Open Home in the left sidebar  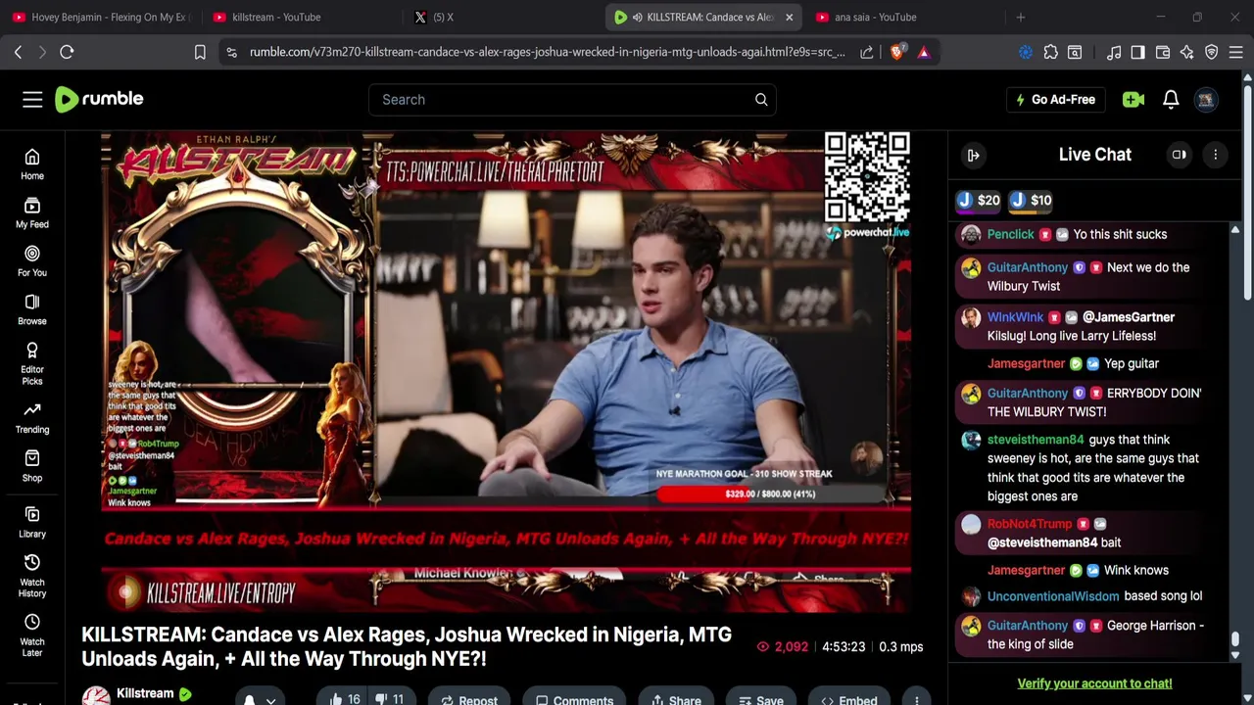coord(32,164)
